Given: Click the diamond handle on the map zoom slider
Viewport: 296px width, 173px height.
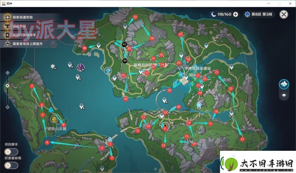Looking at the screenshot, I should (x=8, y=86).
